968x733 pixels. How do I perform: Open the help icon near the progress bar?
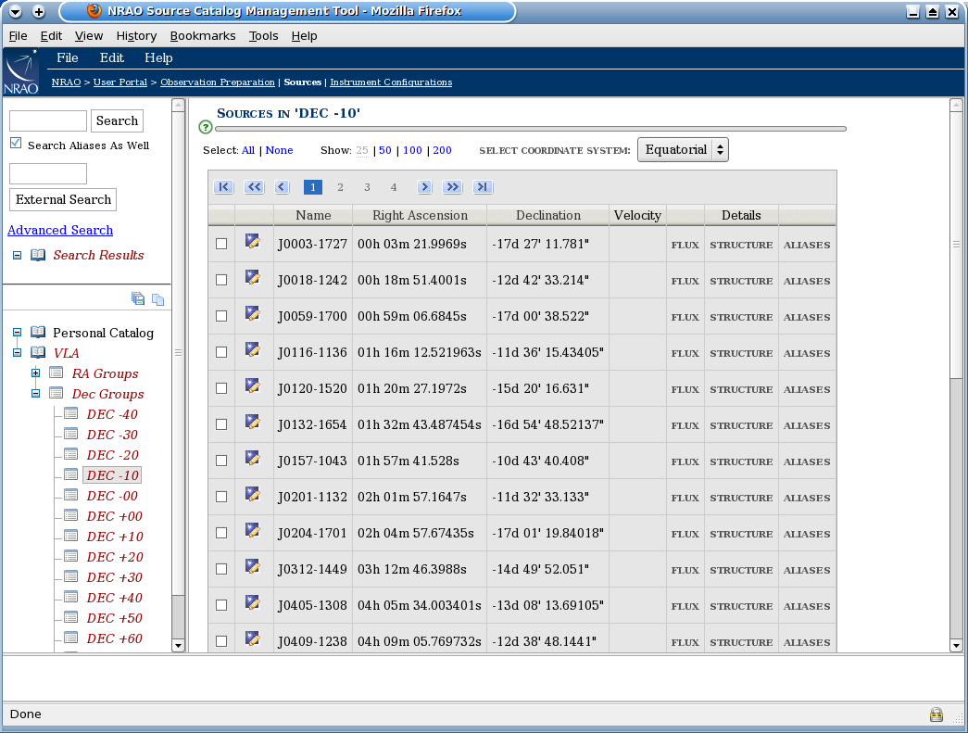pyautogui.click(x=205, y=127)
